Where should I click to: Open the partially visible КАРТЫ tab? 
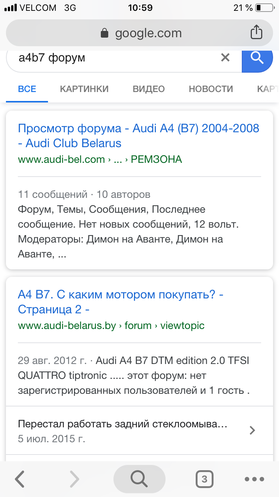click(268, 89)
